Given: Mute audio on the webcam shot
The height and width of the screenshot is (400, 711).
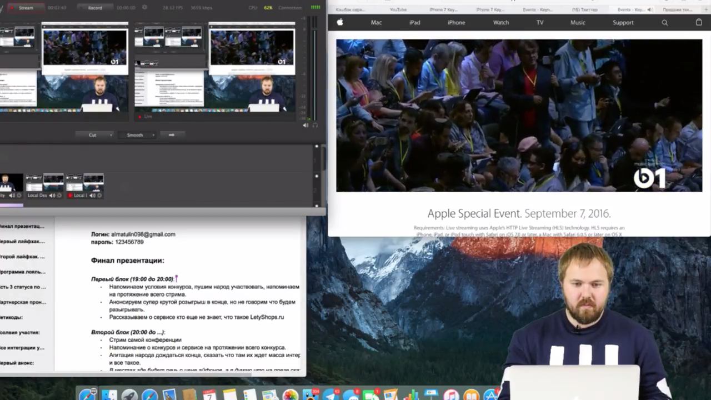Looking at the screenshot, I should 12,196.
